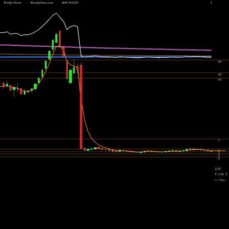The width and height of the screenshot is (229, 229).
Task: Click the 'in 5 Days' text
Action: click(220, 180)
